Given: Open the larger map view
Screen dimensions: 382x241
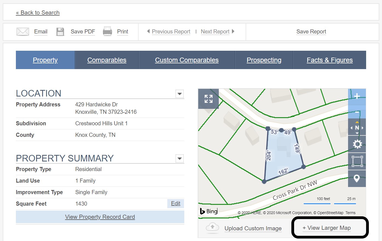Looking at the screenshot, I should pyautogui.click(x=327, y=228).
